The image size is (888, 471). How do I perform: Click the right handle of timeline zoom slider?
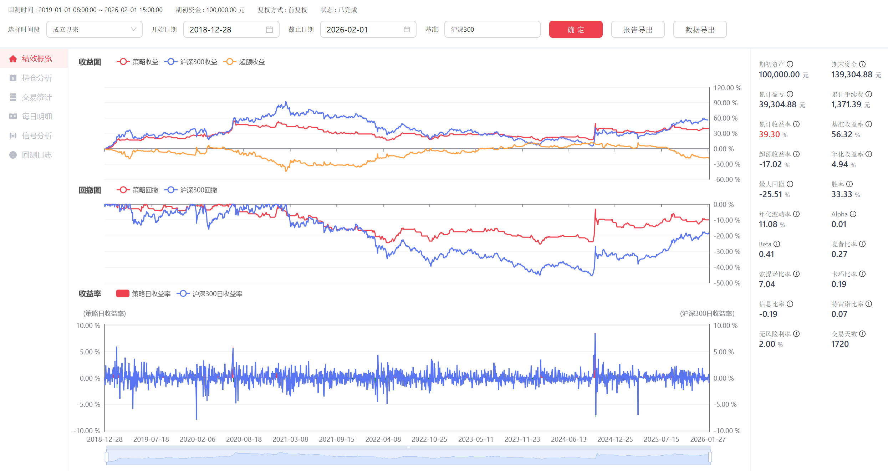click(710, 457)
